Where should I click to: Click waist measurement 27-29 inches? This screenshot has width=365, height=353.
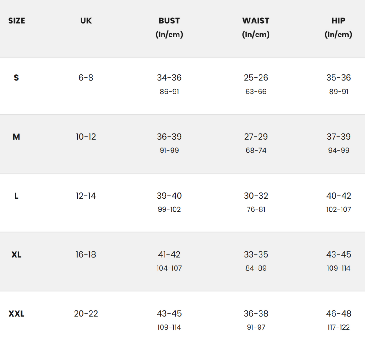point(256,137)
